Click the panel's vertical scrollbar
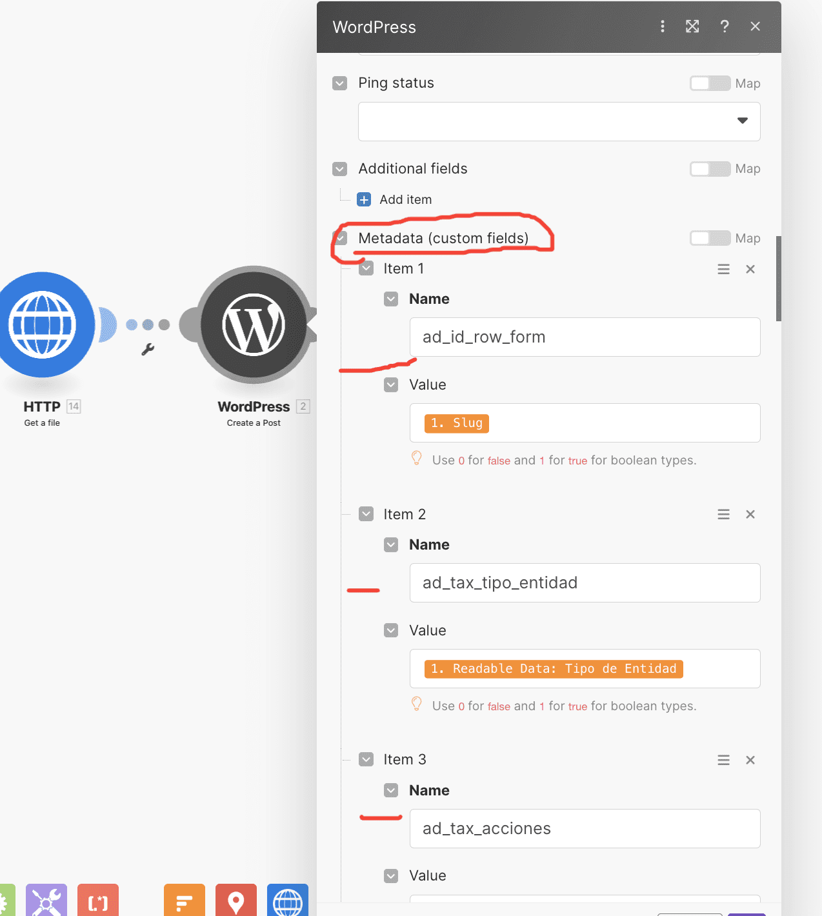 click(778, 279)
